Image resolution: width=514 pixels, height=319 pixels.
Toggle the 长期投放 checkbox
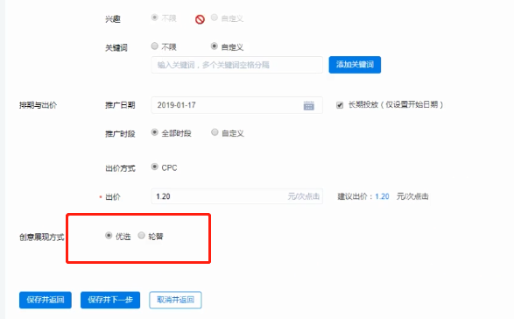[340, 105]
